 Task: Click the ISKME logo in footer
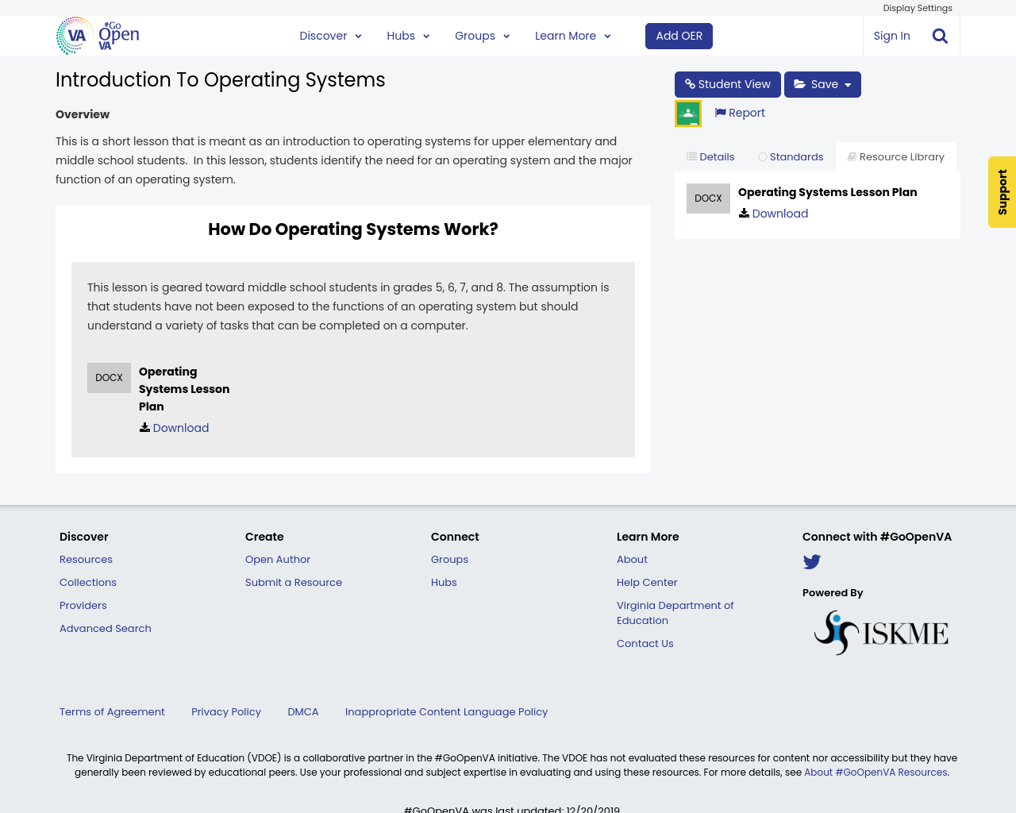(x=881, y=633)
